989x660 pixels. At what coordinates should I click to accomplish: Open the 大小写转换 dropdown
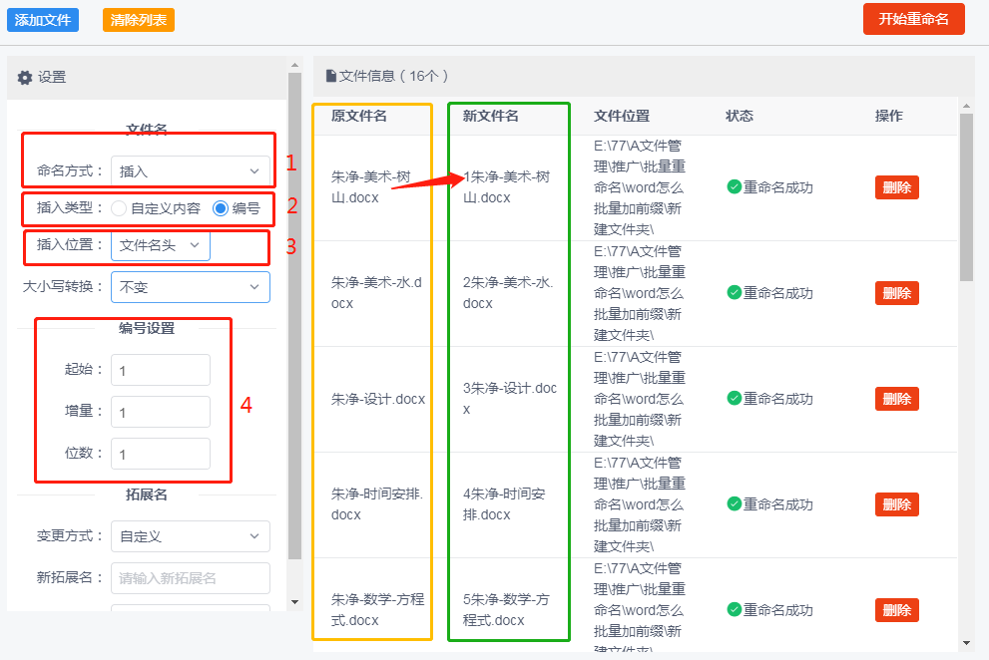coord(190,287)
